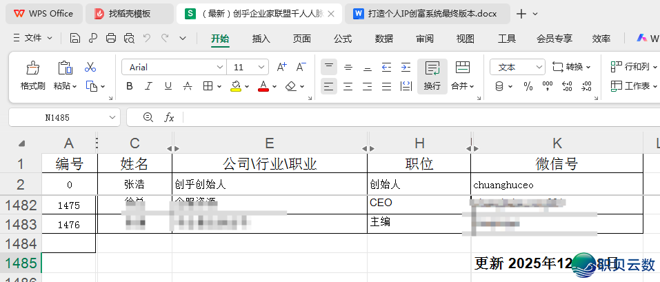
Task: Apply the yellow fill color swatch
Action: click(236, 86)
